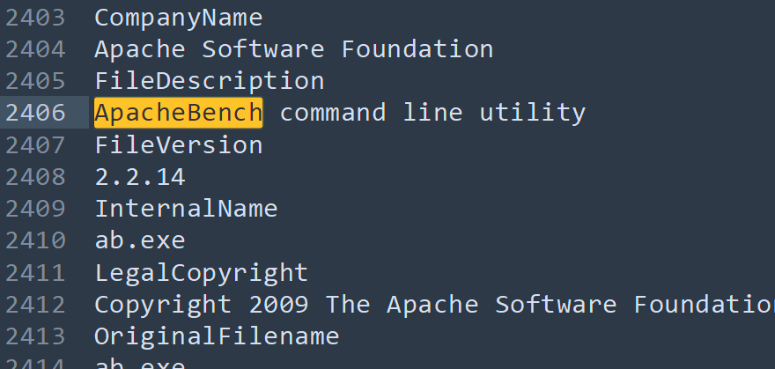775x369 pixels.
Task: Click ab.exe on line 2410
Action: (x=140, y=240)
